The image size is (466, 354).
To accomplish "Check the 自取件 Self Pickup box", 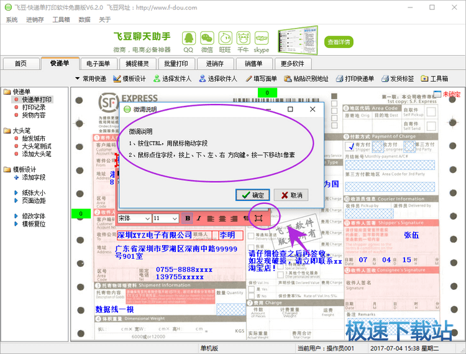I will pyautogui.click(x=431, y=112).
